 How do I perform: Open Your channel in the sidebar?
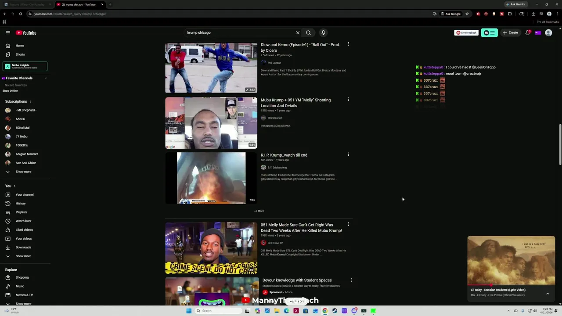pos(25,195)
